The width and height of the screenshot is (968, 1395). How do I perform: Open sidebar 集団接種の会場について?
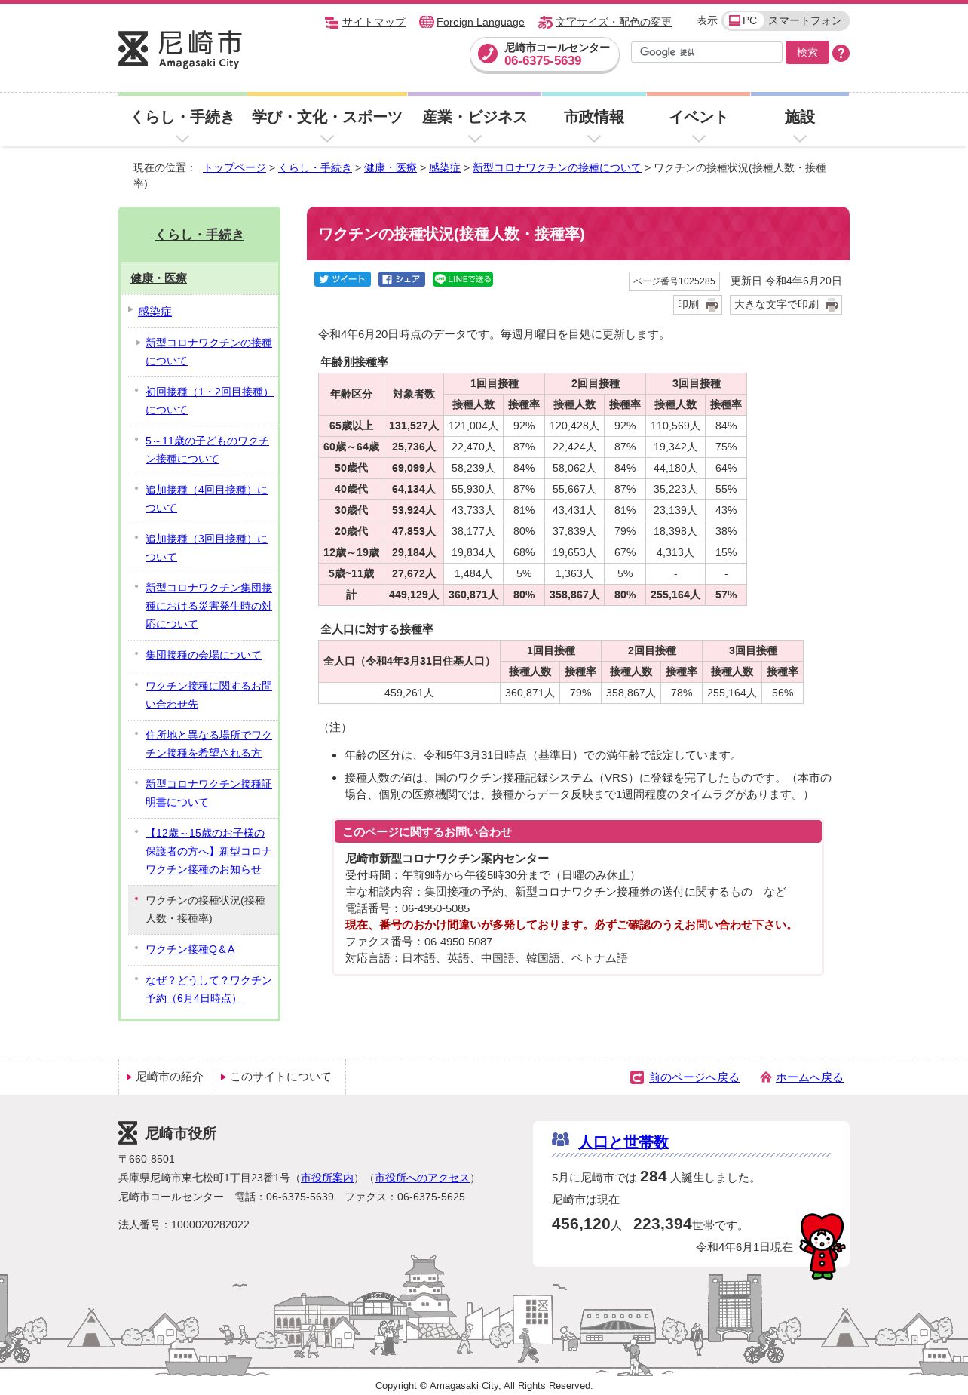coord(204,655)
